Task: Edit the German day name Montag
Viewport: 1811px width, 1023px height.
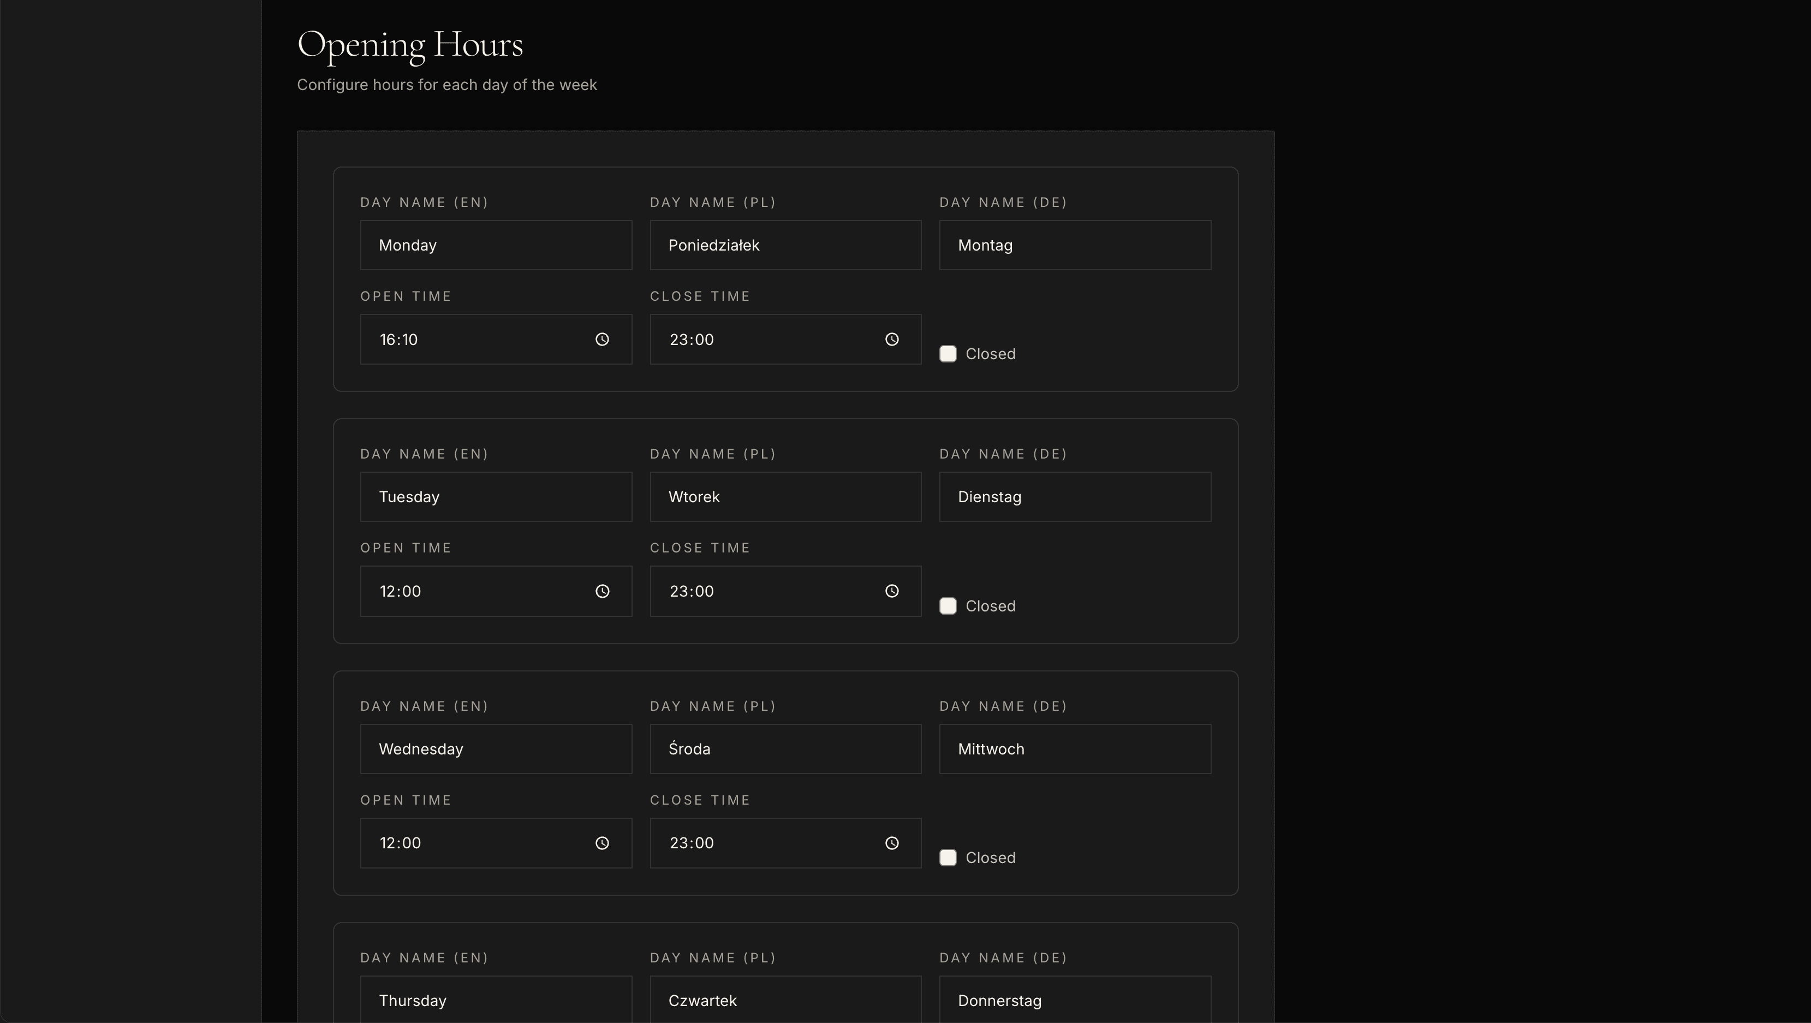Action: coord(1075,246)
